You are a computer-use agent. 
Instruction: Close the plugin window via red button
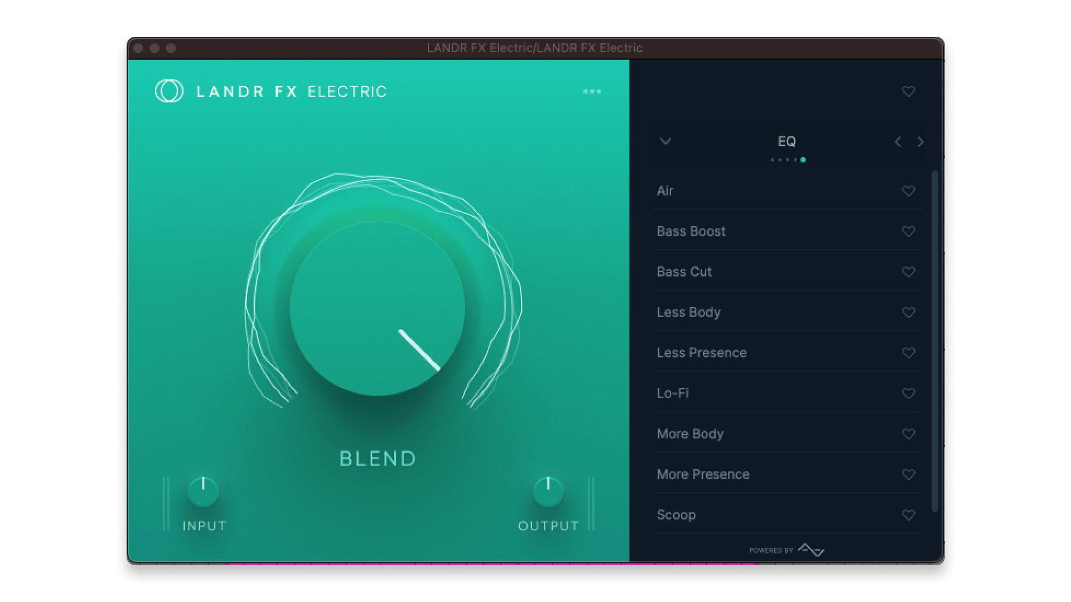(x=138, y=48)
